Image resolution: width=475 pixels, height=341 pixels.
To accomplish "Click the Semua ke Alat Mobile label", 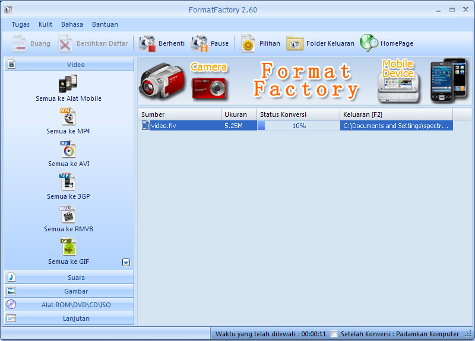I will 68,98.
